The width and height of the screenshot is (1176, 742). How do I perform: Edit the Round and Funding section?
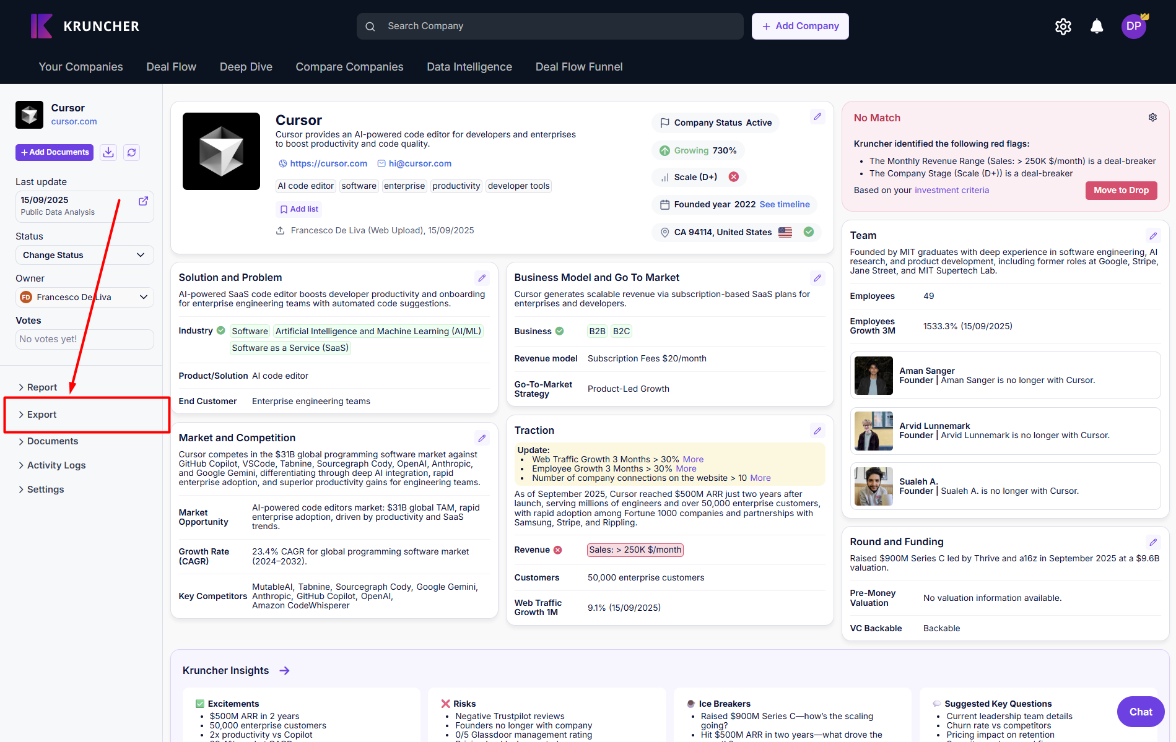click(x=1153, y=542)
